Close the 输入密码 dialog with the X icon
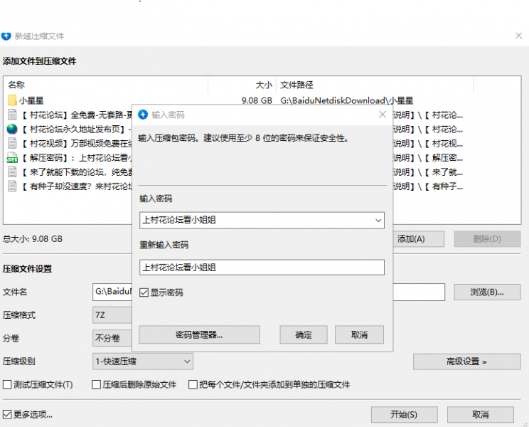Screen dimensions: 529x427 (383, 115)
